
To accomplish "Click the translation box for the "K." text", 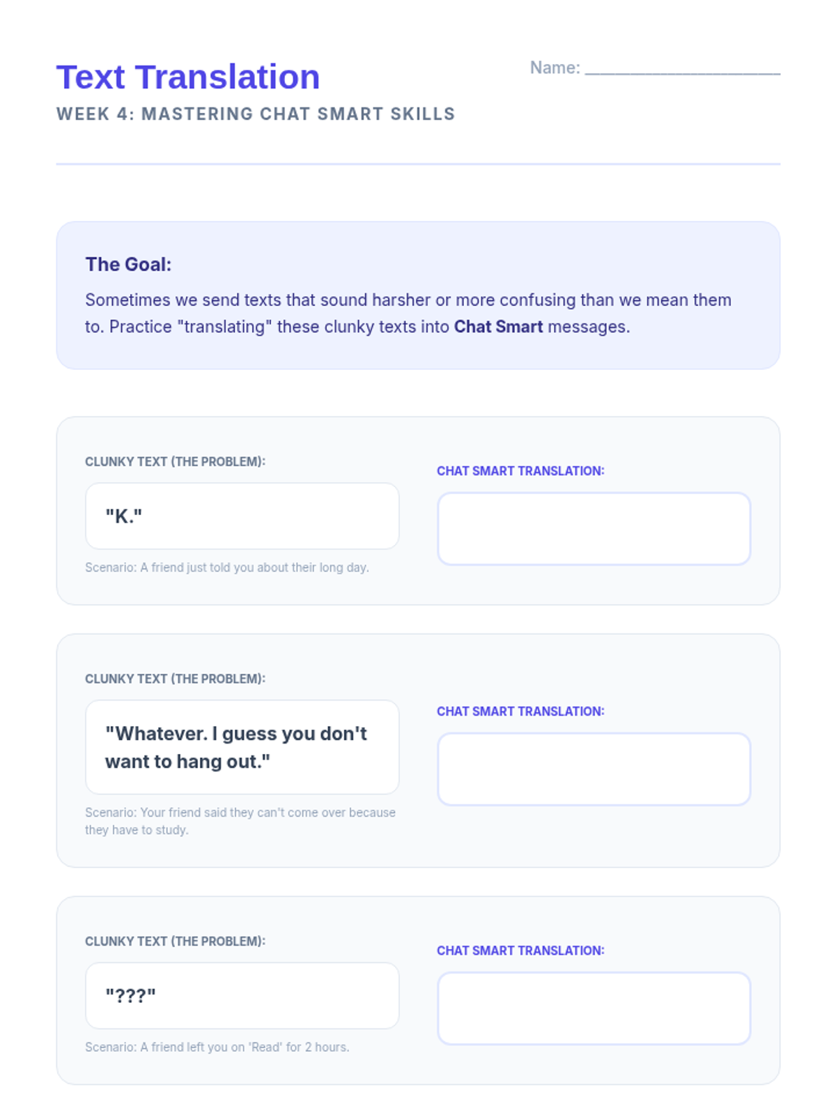I will pyautogui.click(x=594, y=529).
